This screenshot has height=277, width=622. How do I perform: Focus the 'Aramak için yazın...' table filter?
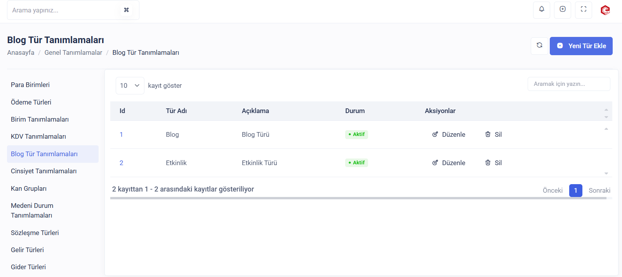tap(568, 84)
